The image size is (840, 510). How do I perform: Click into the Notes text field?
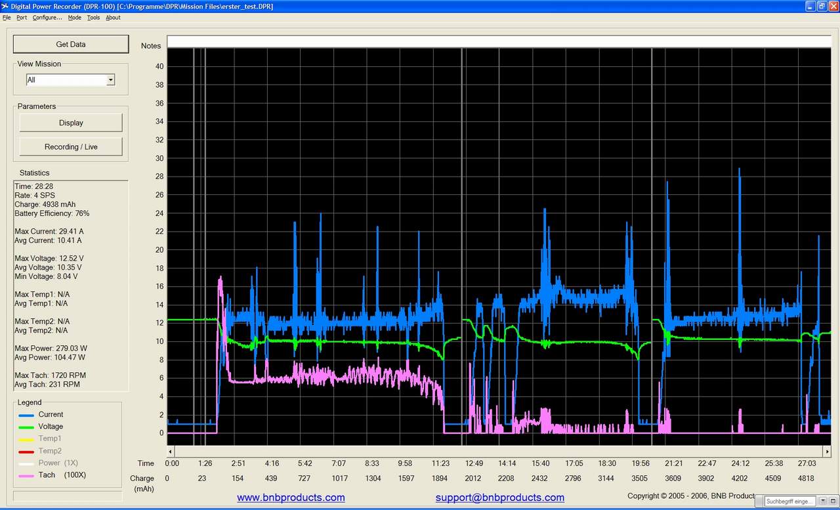tap(499, 42)
